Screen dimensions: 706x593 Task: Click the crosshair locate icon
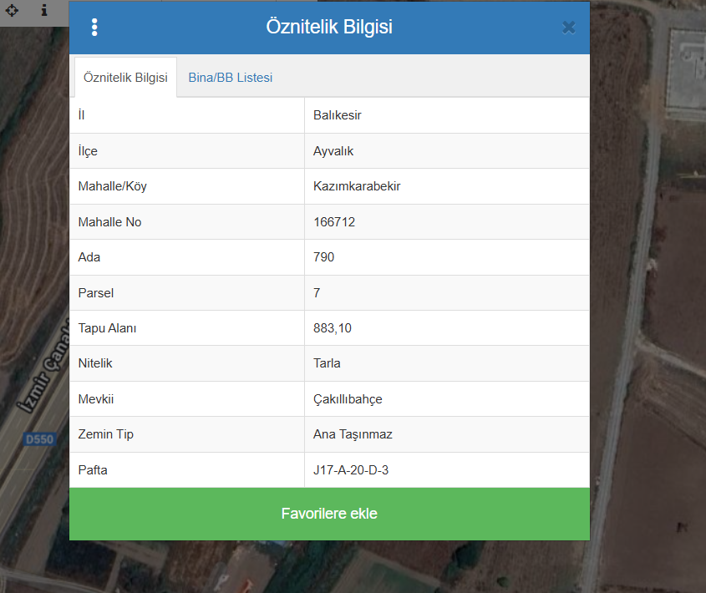[13, 11]
